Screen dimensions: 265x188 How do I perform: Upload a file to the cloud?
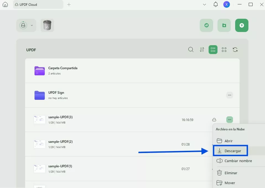point(242,25)
